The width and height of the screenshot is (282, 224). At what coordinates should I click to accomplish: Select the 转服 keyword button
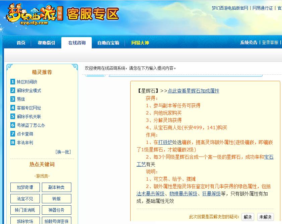(57, 199)
